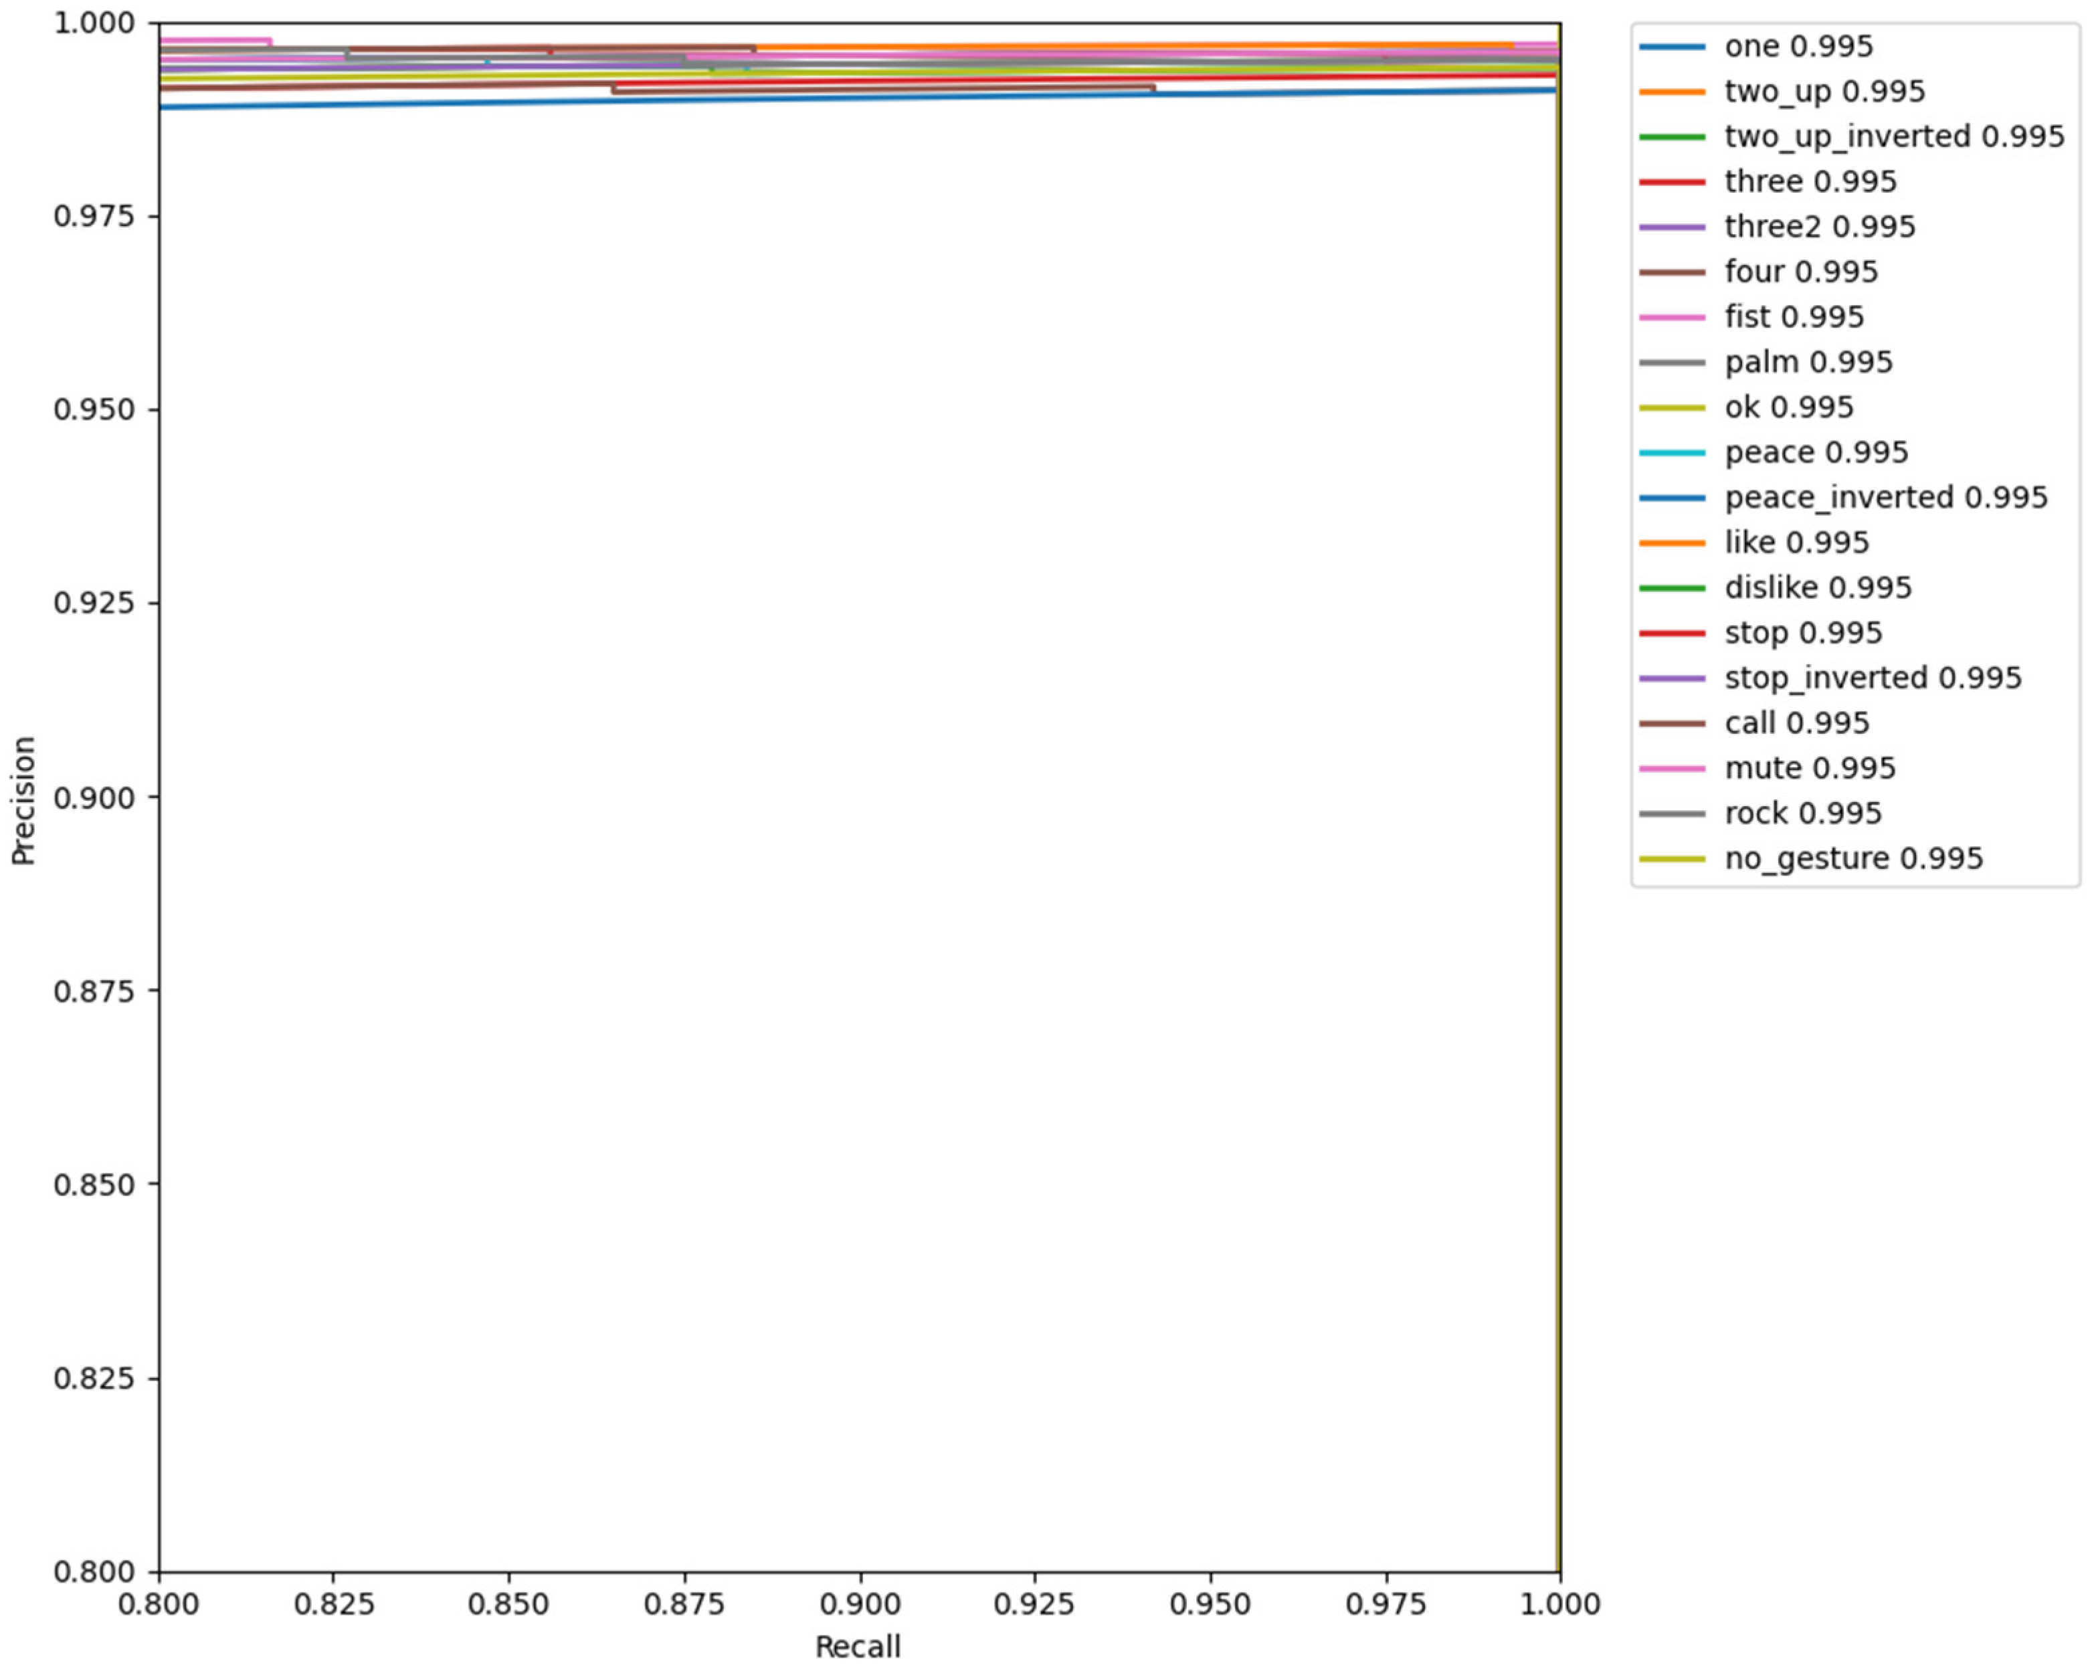Click the red 'three' legend line swatch
The image size is (2090, 1667).
tap(1671, 182)
